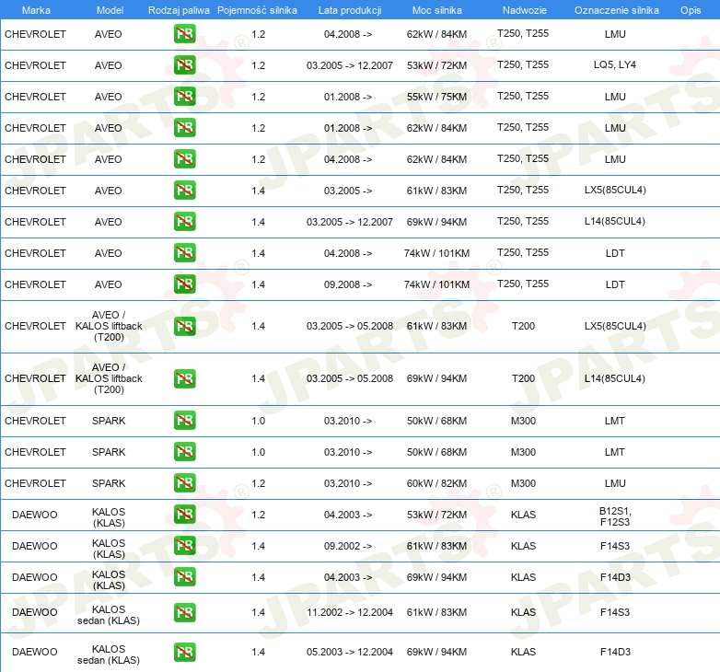The height and width of the screenshot is (672, 720).
Task: Select the date cell '09.2008 ->'
Action: 348,284
